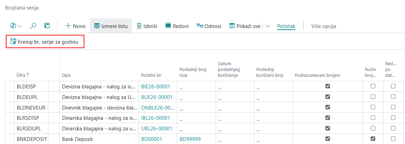Click Kreiraj br. serije za godinu

click(44, 41)
